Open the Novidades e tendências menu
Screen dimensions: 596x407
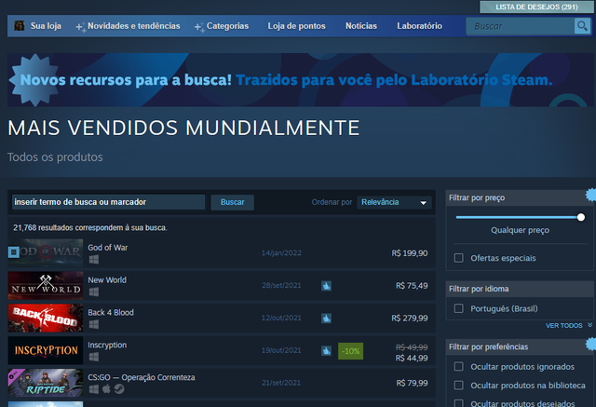coord(134,26)
